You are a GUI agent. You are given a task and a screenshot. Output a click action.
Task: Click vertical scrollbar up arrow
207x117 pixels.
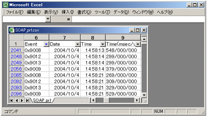(x=144, y=39)
